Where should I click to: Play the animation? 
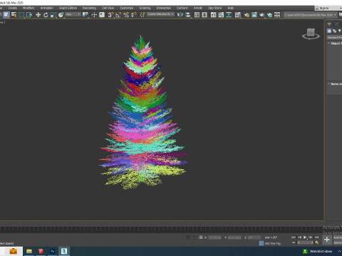pos(305,238)
